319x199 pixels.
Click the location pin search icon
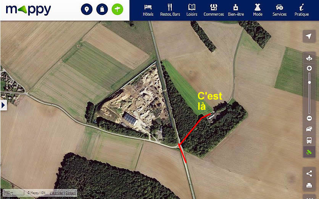point(87,10)
